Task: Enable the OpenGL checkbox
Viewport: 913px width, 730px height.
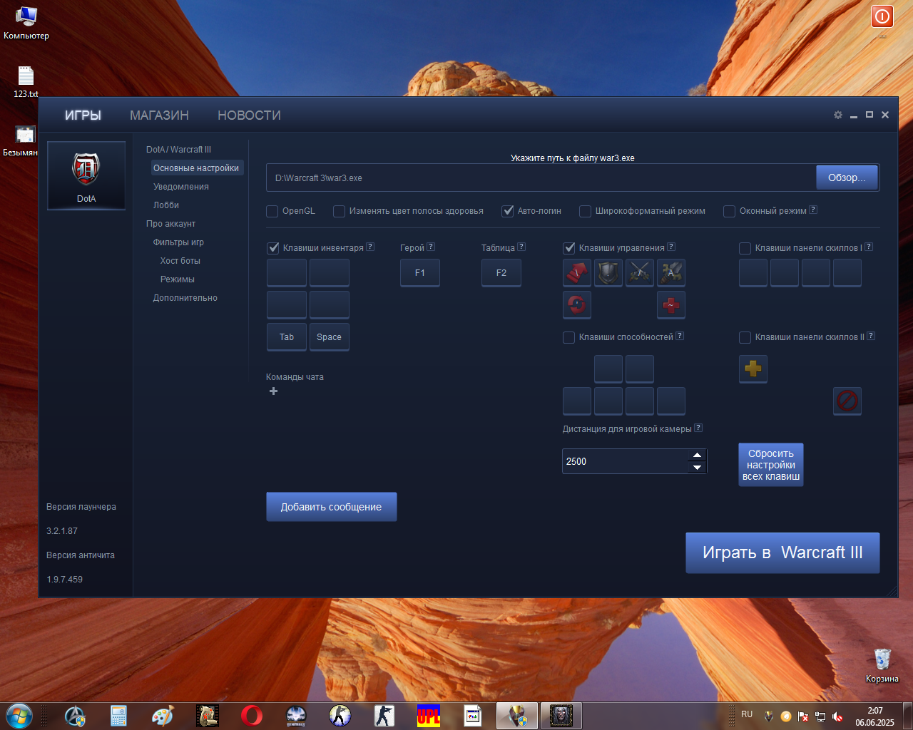Action: [272, 211]
